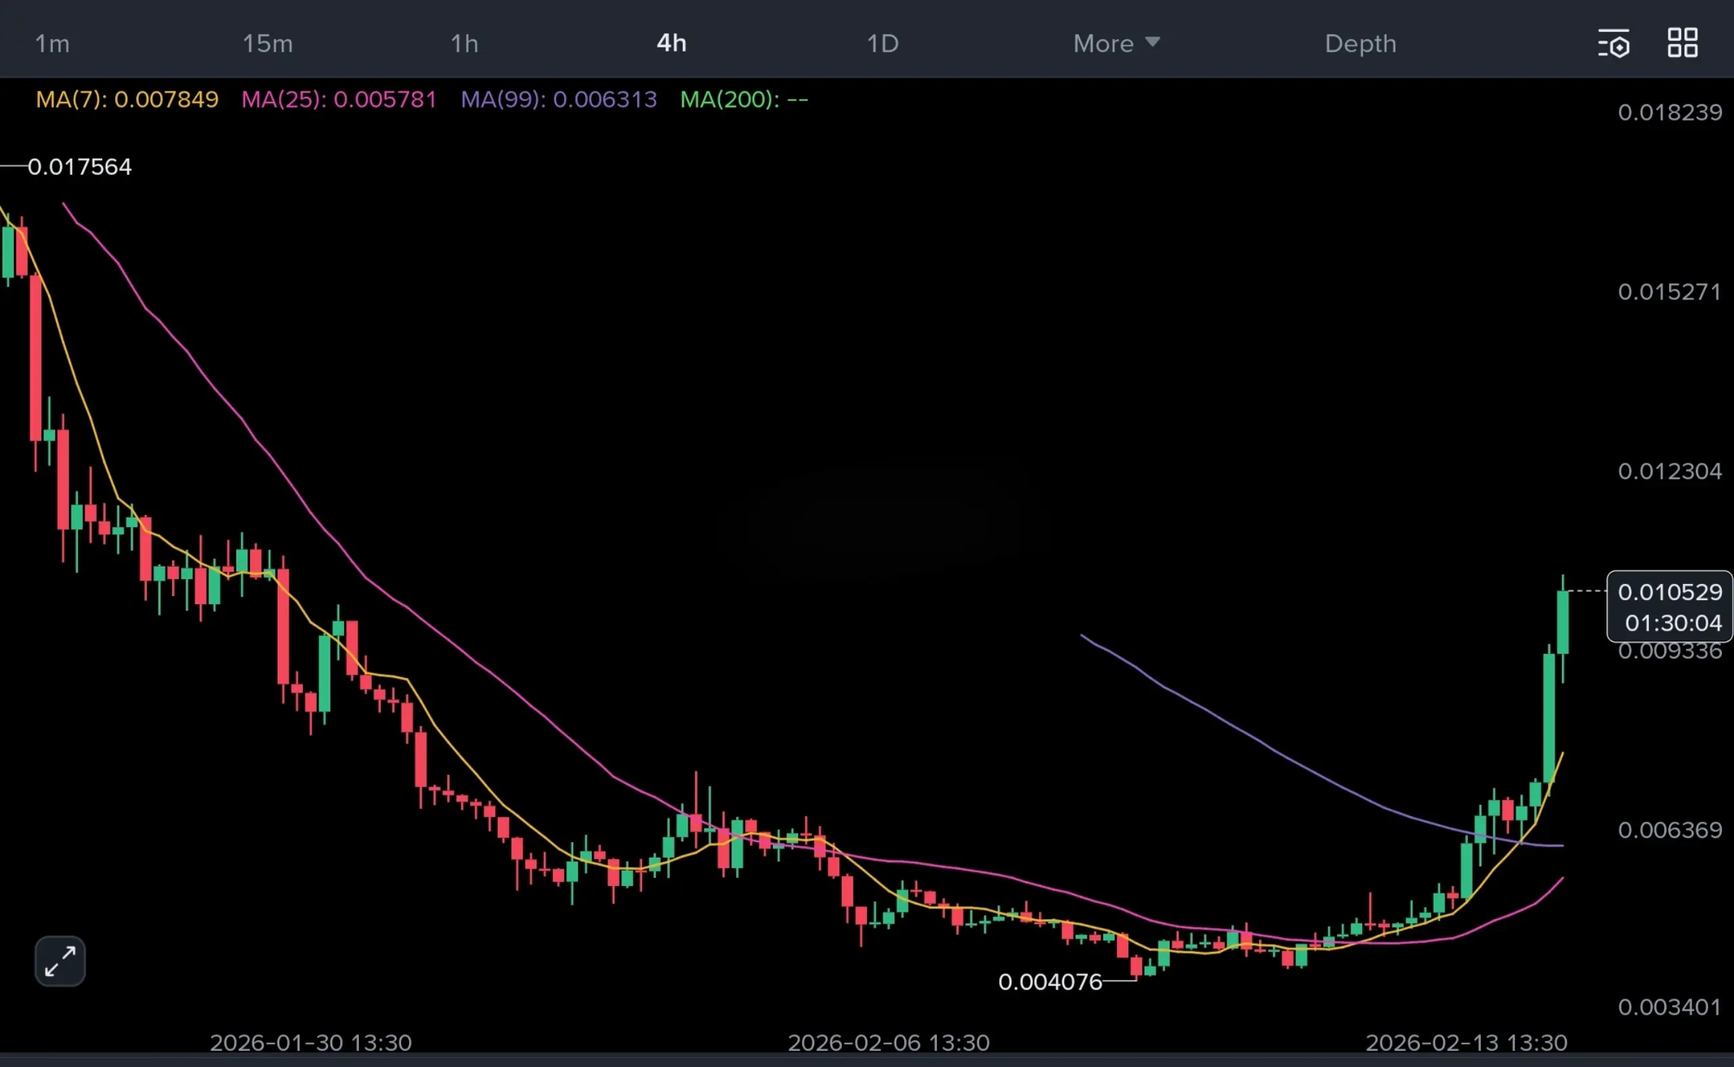The width and height of the screenshot is (1734, 1067).
Task: Select the 1h interval tab
Action: [x=464, y=44]
